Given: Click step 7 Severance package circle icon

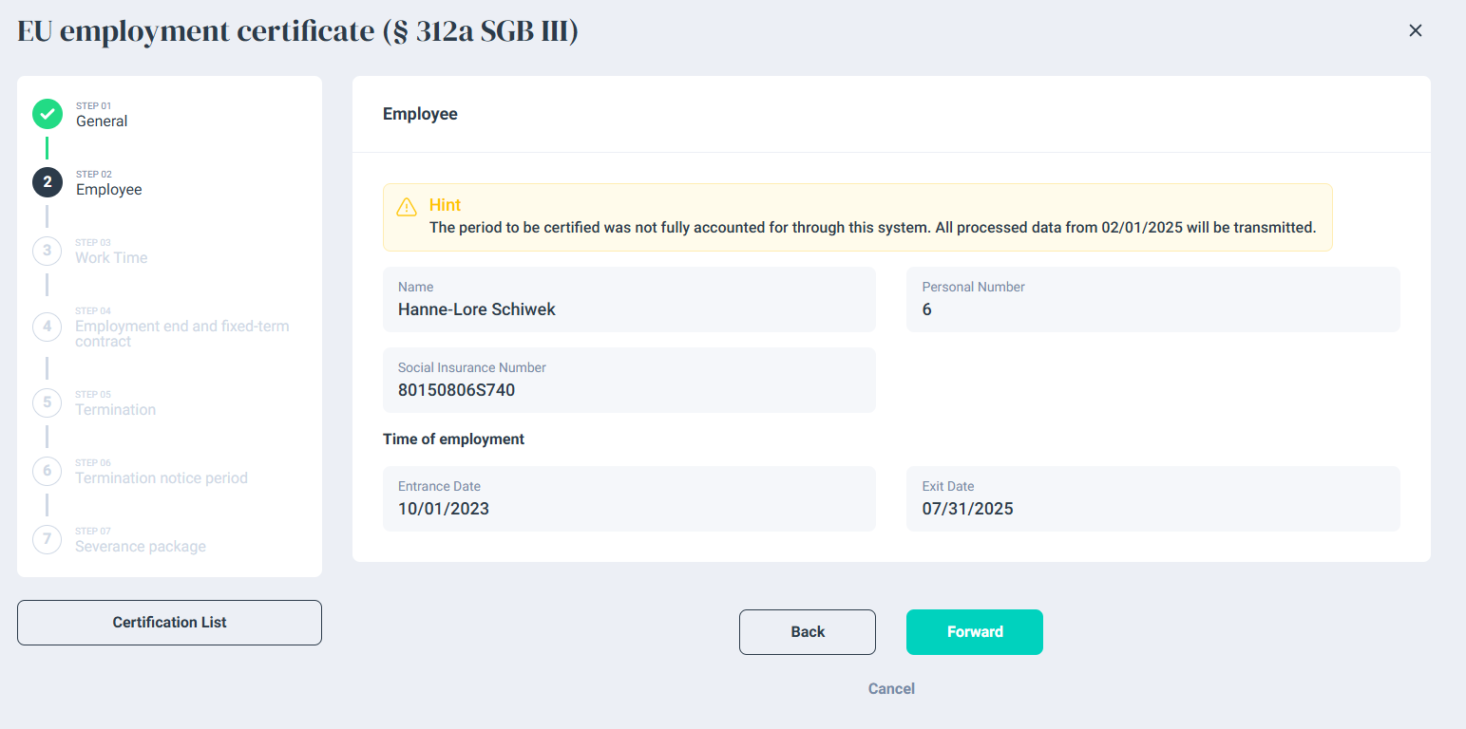Looking at the screenshot, I should (48, 539).
